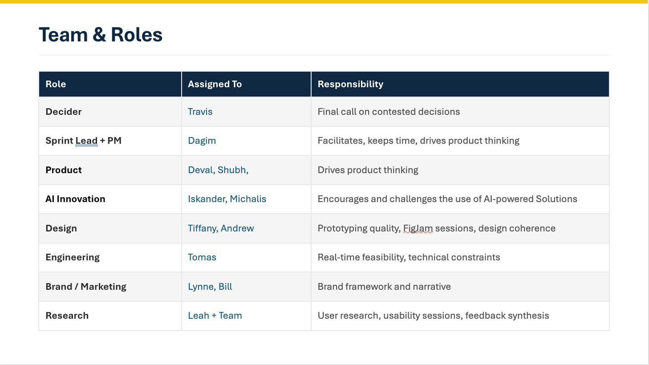Select the Role column header
The width and height of the screenshot is (649, 365).
[56, 84]
